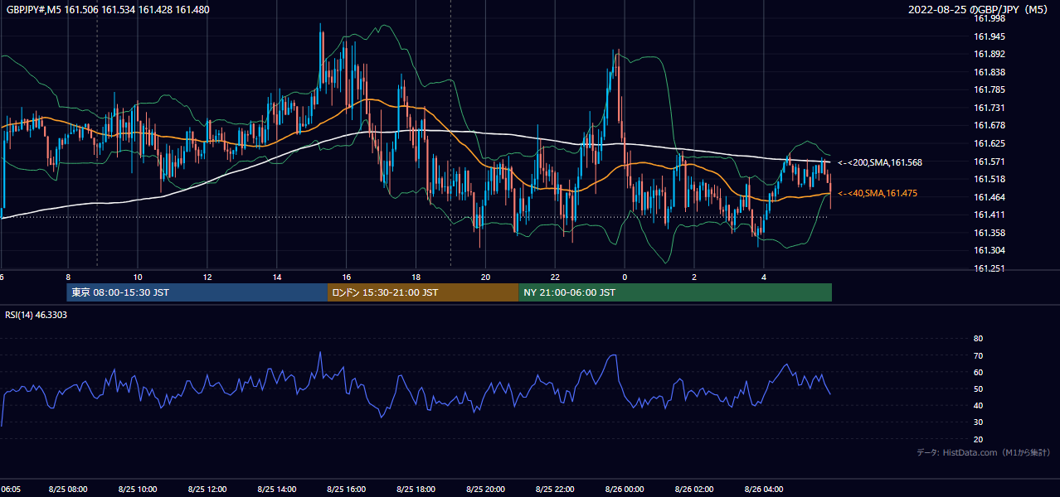The height and width of the screenshot is (497, 1060).
Task: Click the 8/25 22:00 time label
Action: pyautogui.click(x=556, y=490)
